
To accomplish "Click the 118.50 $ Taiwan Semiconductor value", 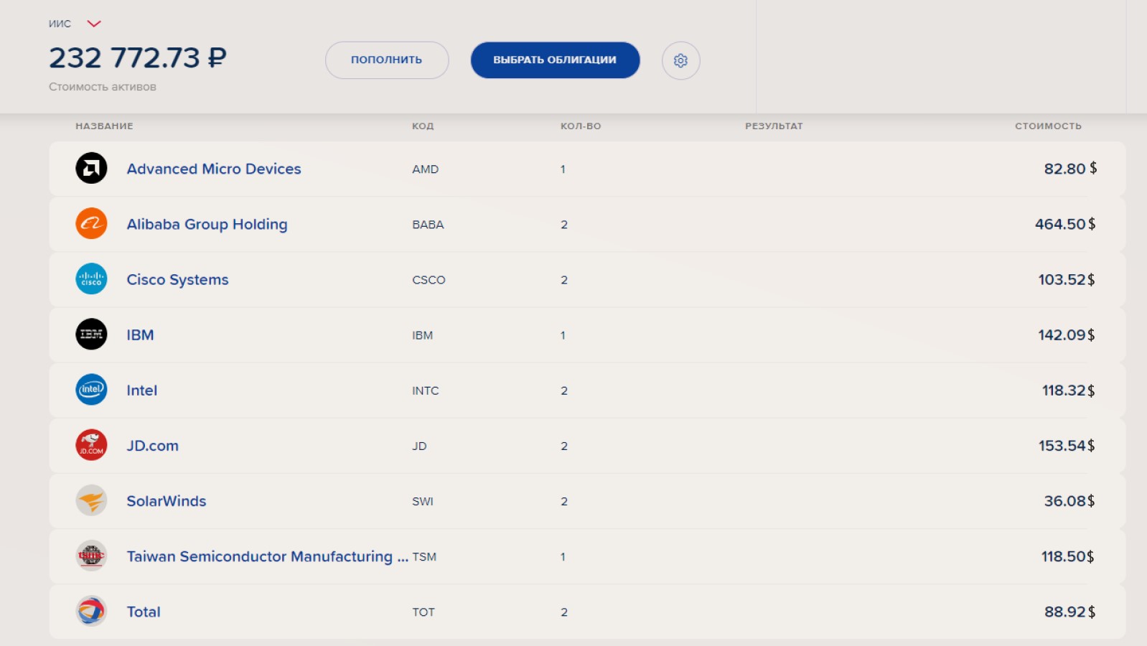I will (1068, 556).
